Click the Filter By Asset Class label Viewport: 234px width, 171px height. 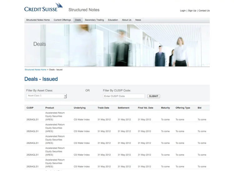(40, 90)
